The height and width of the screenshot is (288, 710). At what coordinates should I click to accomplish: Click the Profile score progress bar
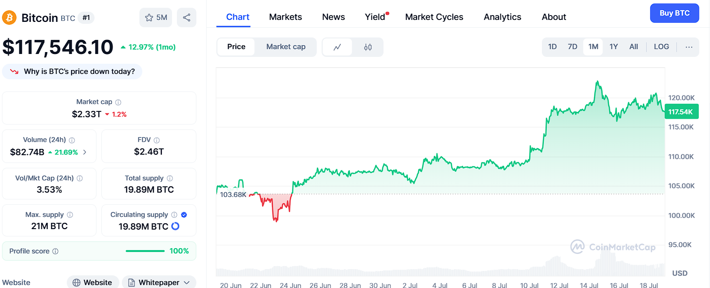click(x=145, y=251)
